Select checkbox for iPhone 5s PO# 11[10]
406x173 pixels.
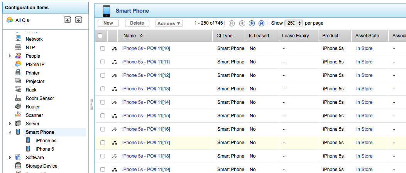pos(103,48)
